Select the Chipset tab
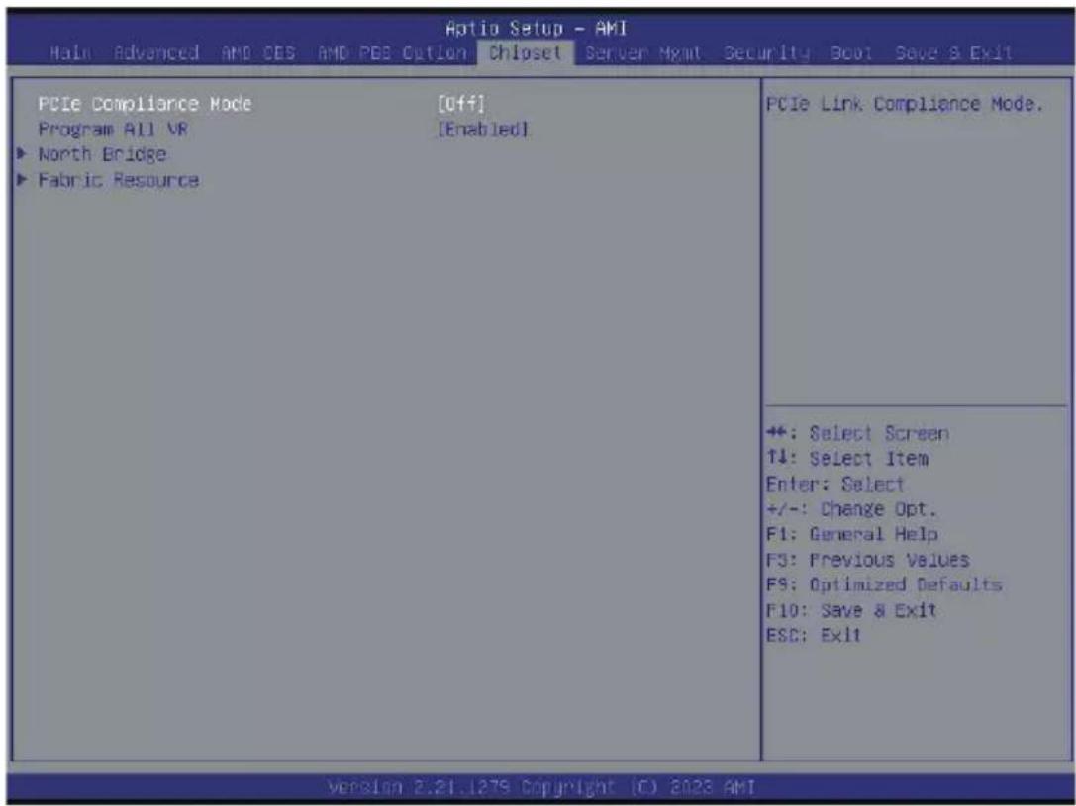 [525, 53]
